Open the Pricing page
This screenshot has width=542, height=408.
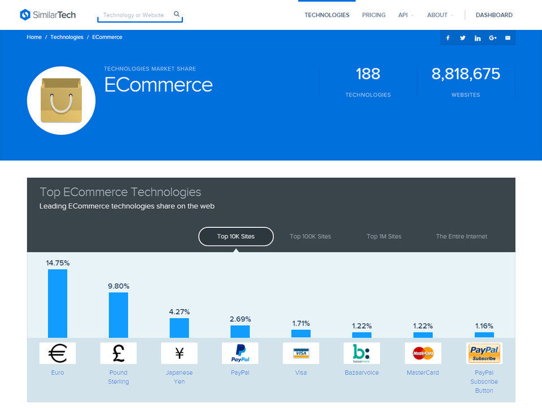coord(374,15)
